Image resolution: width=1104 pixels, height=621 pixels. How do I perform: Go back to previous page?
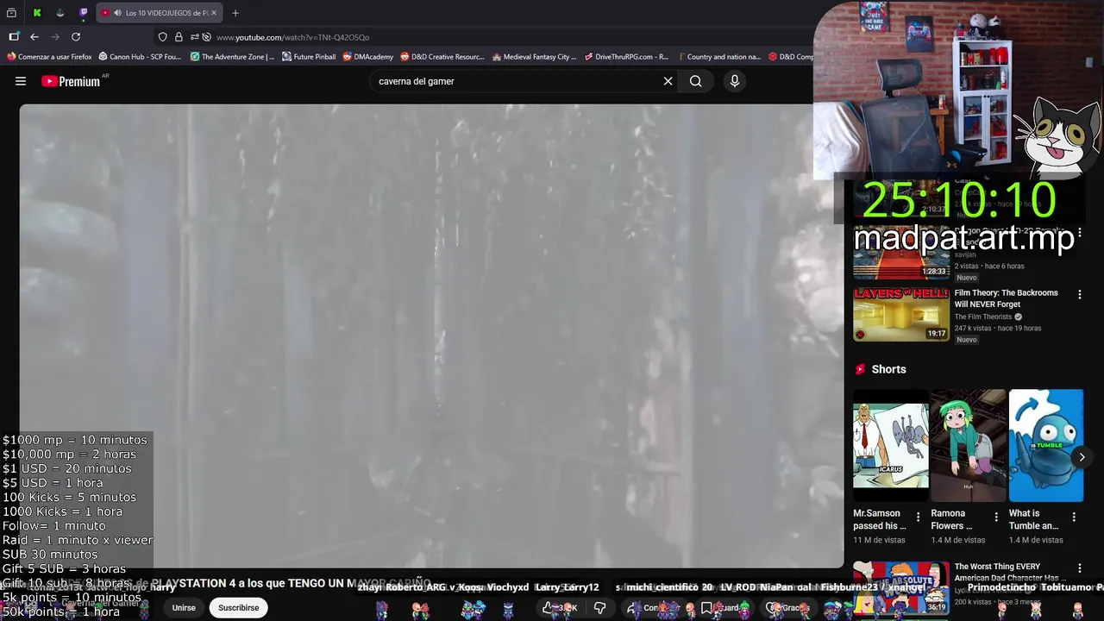point(34,37)
